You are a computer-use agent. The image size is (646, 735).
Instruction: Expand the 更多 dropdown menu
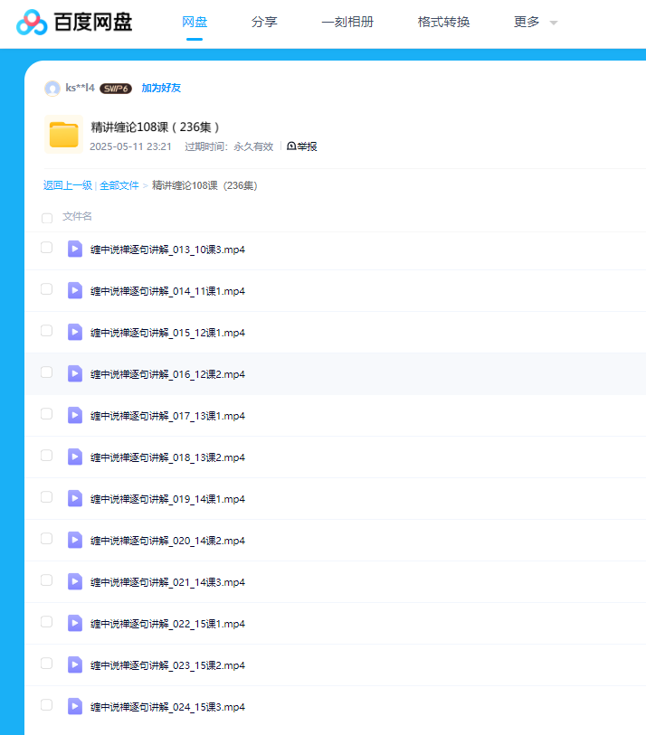tap(535, 22)
